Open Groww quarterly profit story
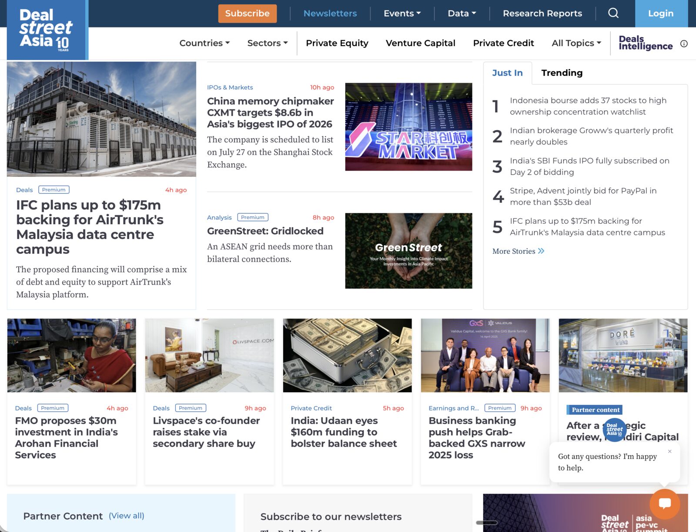 click(x=591, y=136)
